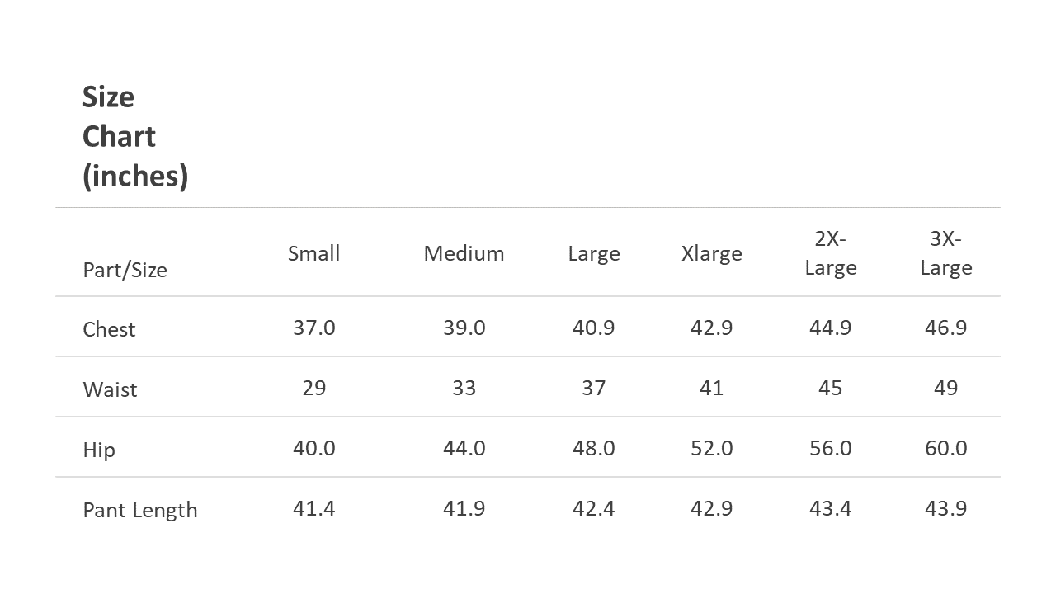Select the Xlarge column header
The height and width of the screenshot is (594, 1056).
click(711, 253)
